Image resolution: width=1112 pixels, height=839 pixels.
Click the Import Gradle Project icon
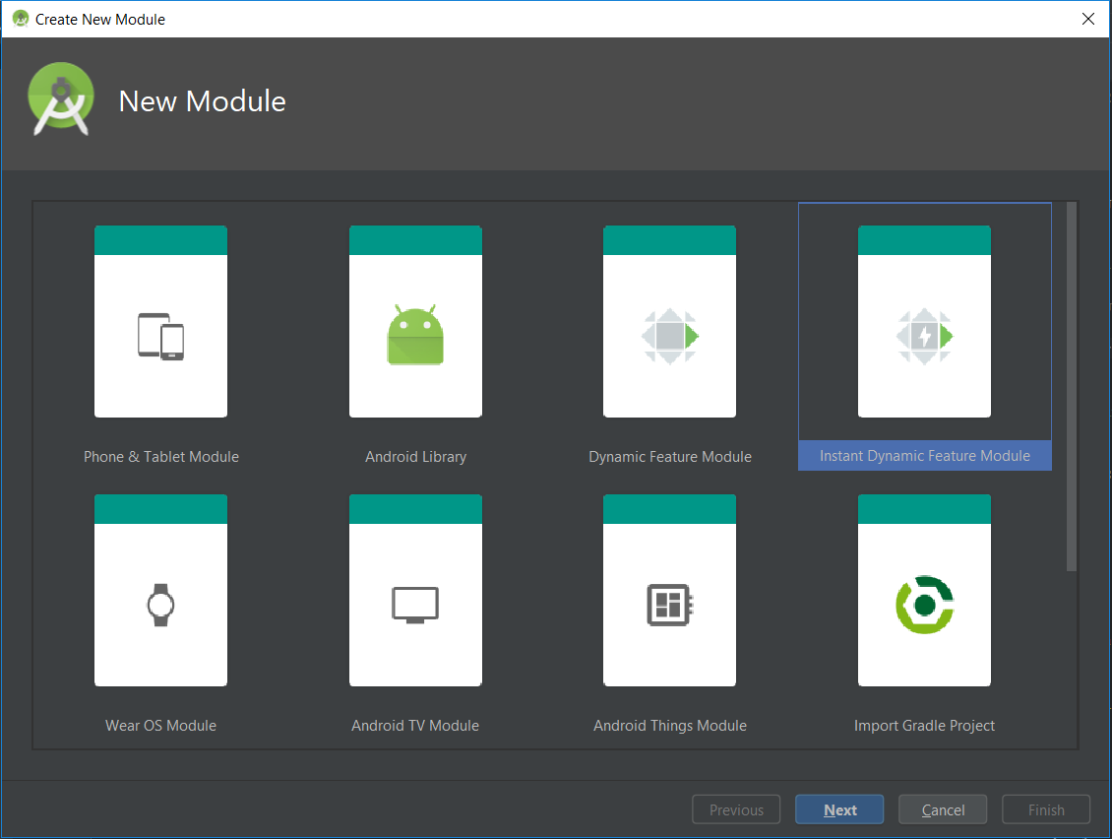click(924, 604)
